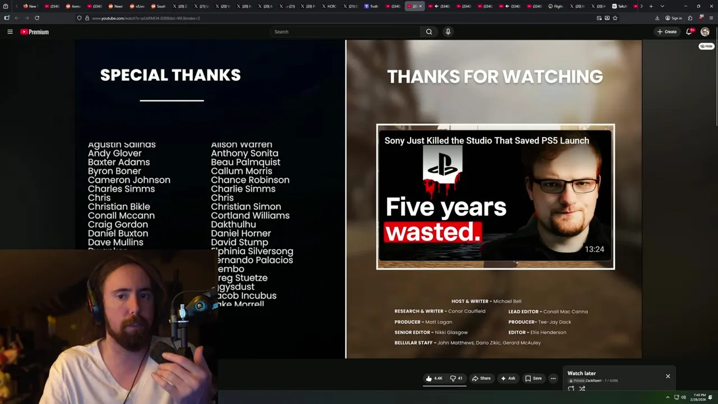This screenshot has width=718, height=404.
Task: Switch to the 'Asmo' Reddit tab
Action: coord(73,6)
